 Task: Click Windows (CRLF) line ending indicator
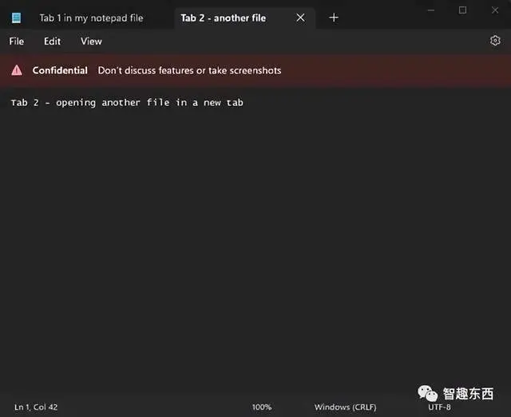click(x=345, y=407)
